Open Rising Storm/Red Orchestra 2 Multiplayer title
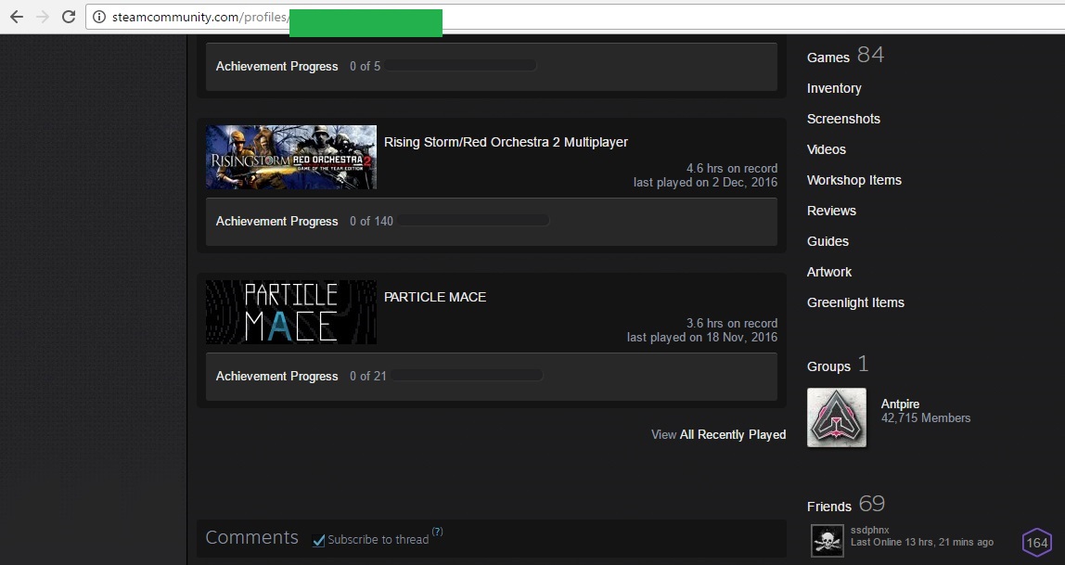Image resolution: width=1065 pixels, height=565 pixels. [x=506, y=142]
